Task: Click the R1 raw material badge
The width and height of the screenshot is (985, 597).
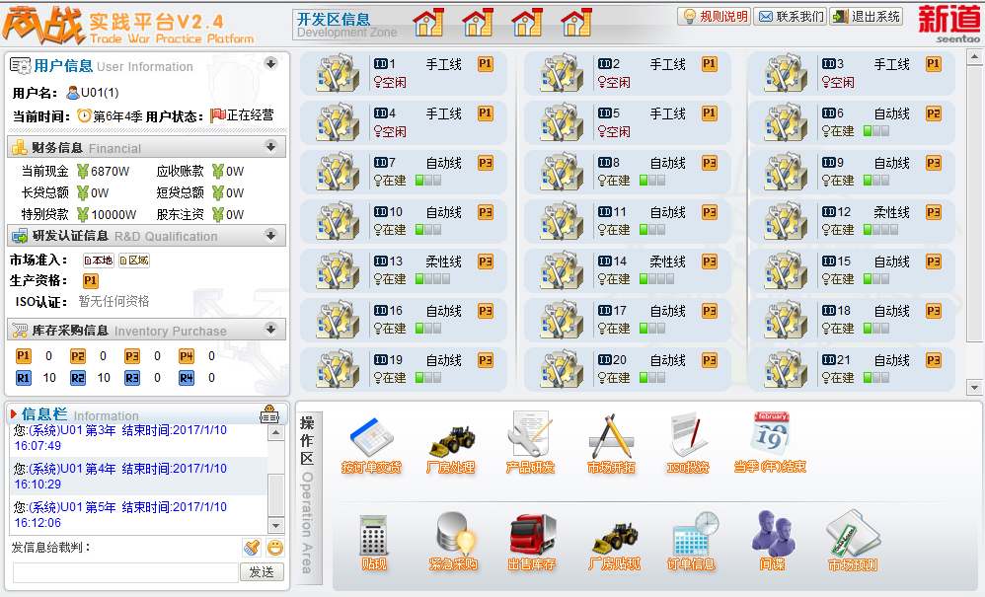Action: pos(24,378)
